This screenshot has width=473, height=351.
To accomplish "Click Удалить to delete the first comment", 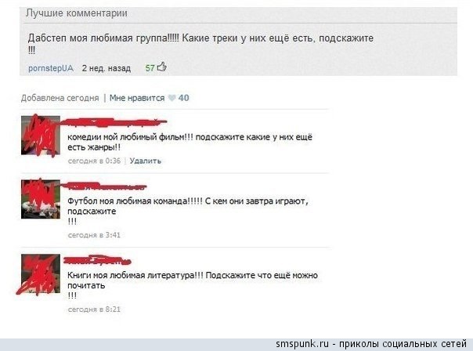I will pyautogui.click(x=146, y=161).
